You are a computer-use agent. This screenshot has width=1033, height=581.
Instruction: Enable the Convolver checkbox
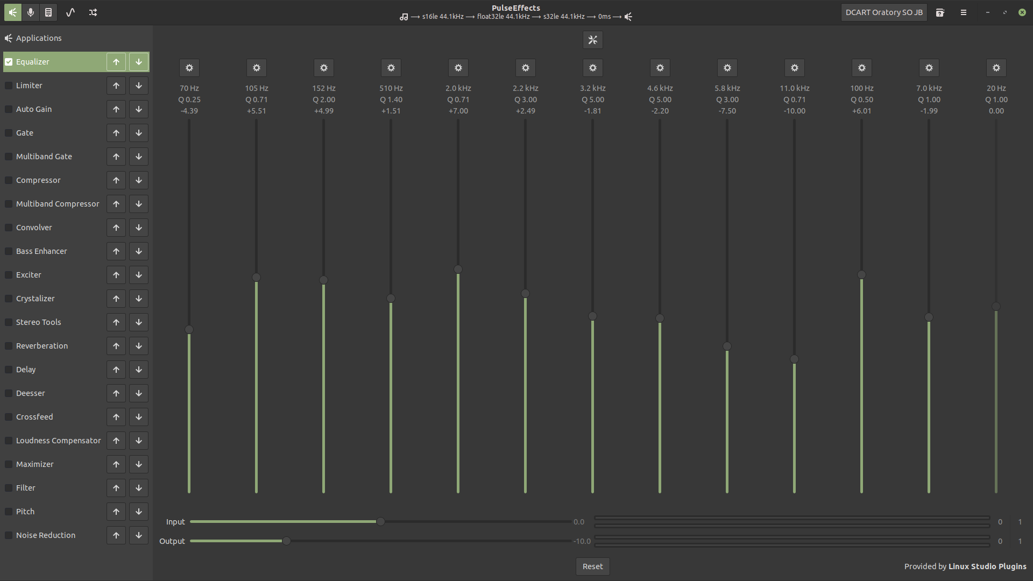click(x=9, y=228)
